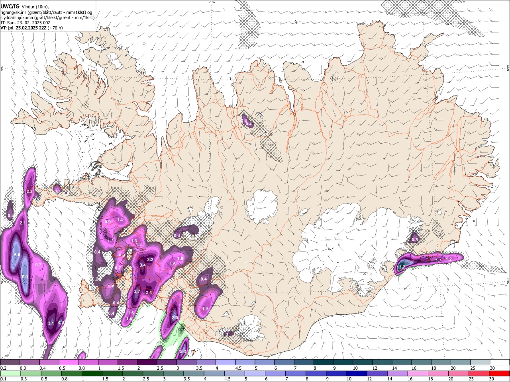Click the '15W' longitude label
Viewport: 510px width, 382px height.
tap(422, 2)
